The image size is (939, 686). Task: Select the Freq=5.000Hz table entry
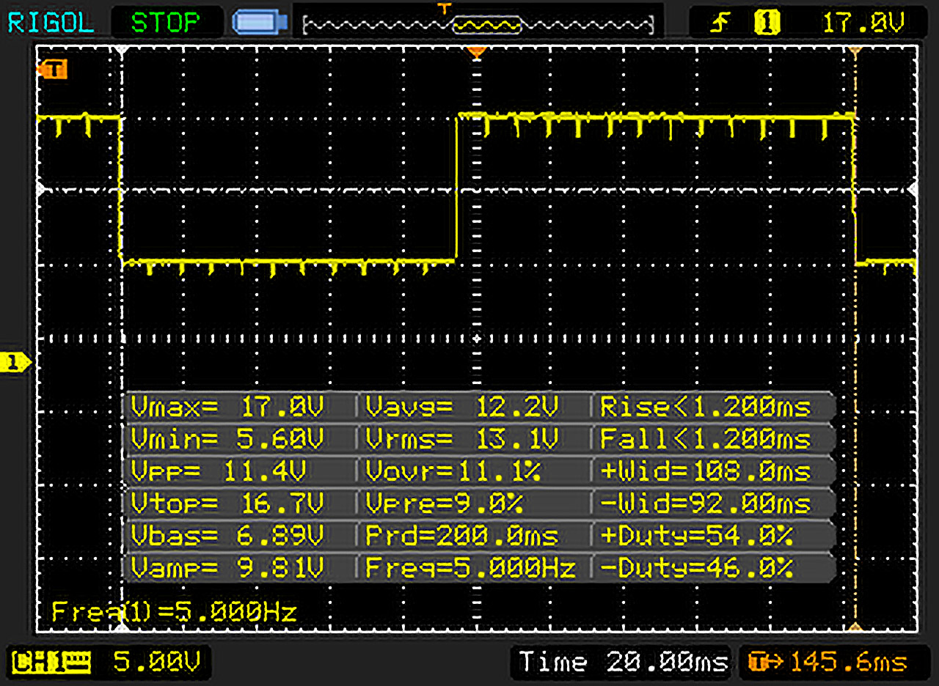click(469, 567)
